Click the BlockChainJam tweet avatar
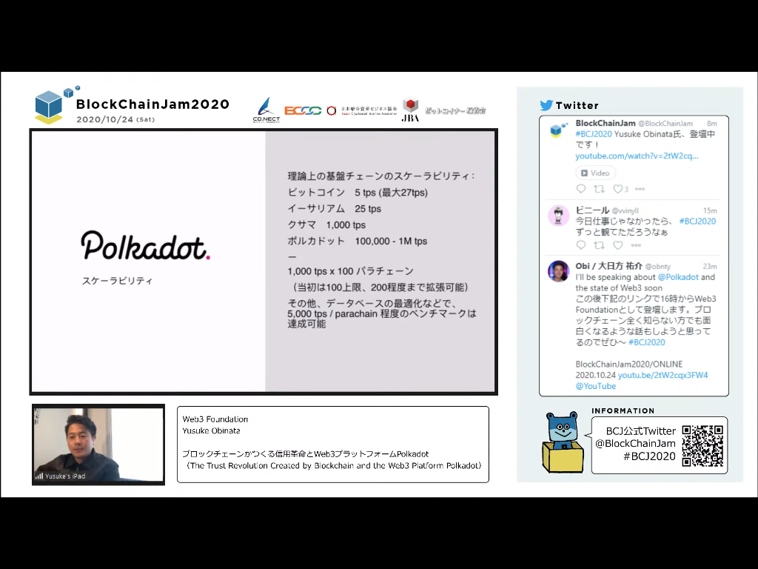 (558, 130)
